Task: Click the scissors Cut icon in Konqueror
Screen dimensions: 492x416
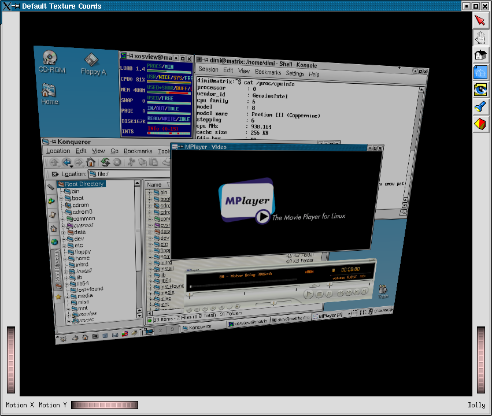Action: pyautogui.click(x=131, y=162)
